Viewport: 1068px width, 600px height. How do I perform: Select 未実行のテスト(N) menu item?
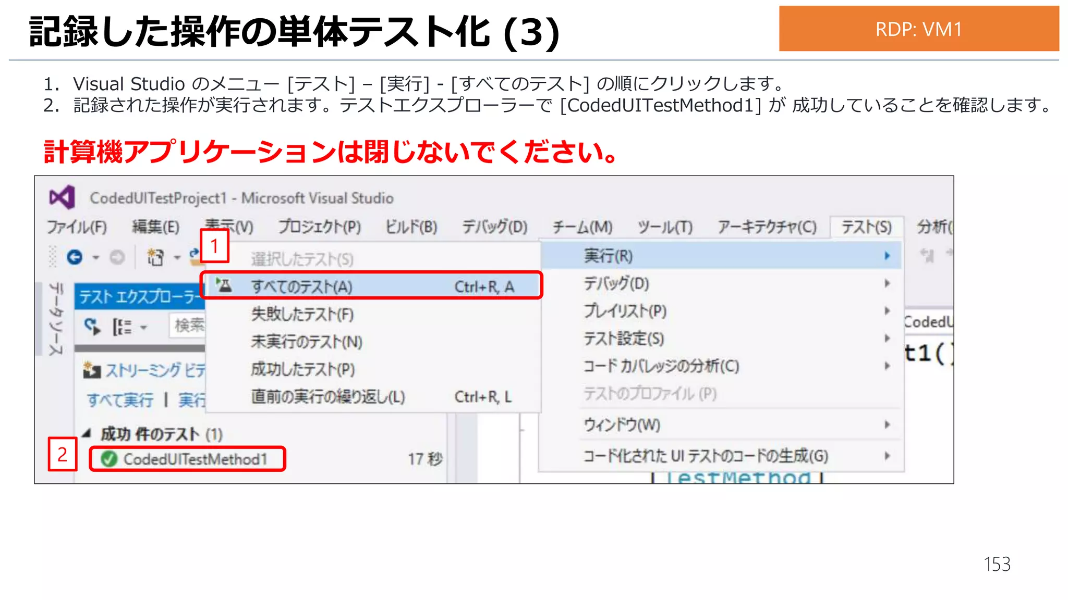373,342
